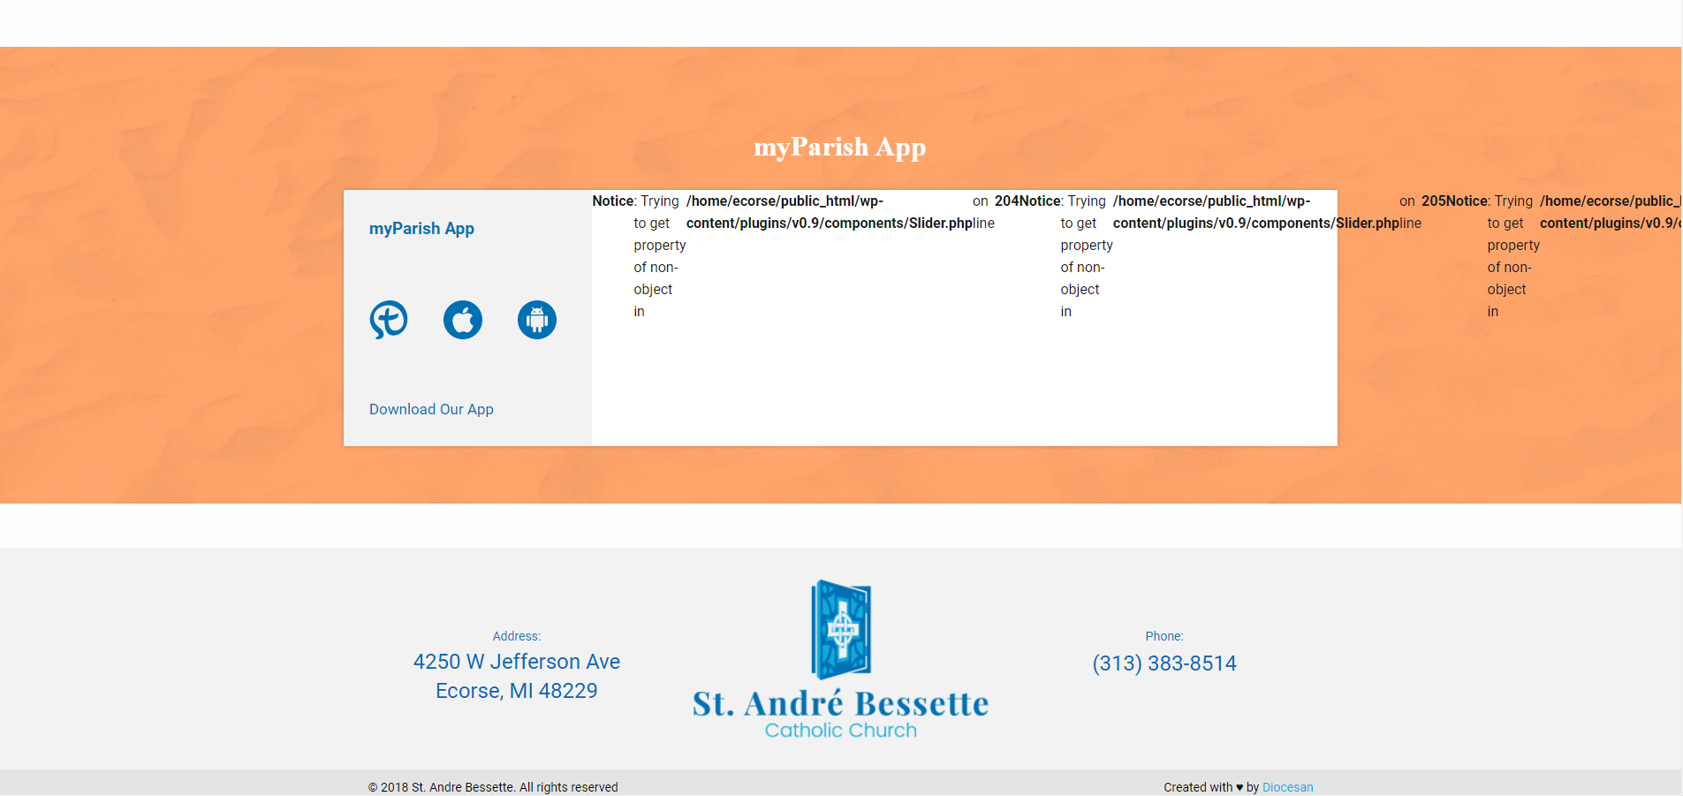Click the 2018 copyright notice text
The height and width of the screenshot is (796, 1683).
(x=493, y=787)
